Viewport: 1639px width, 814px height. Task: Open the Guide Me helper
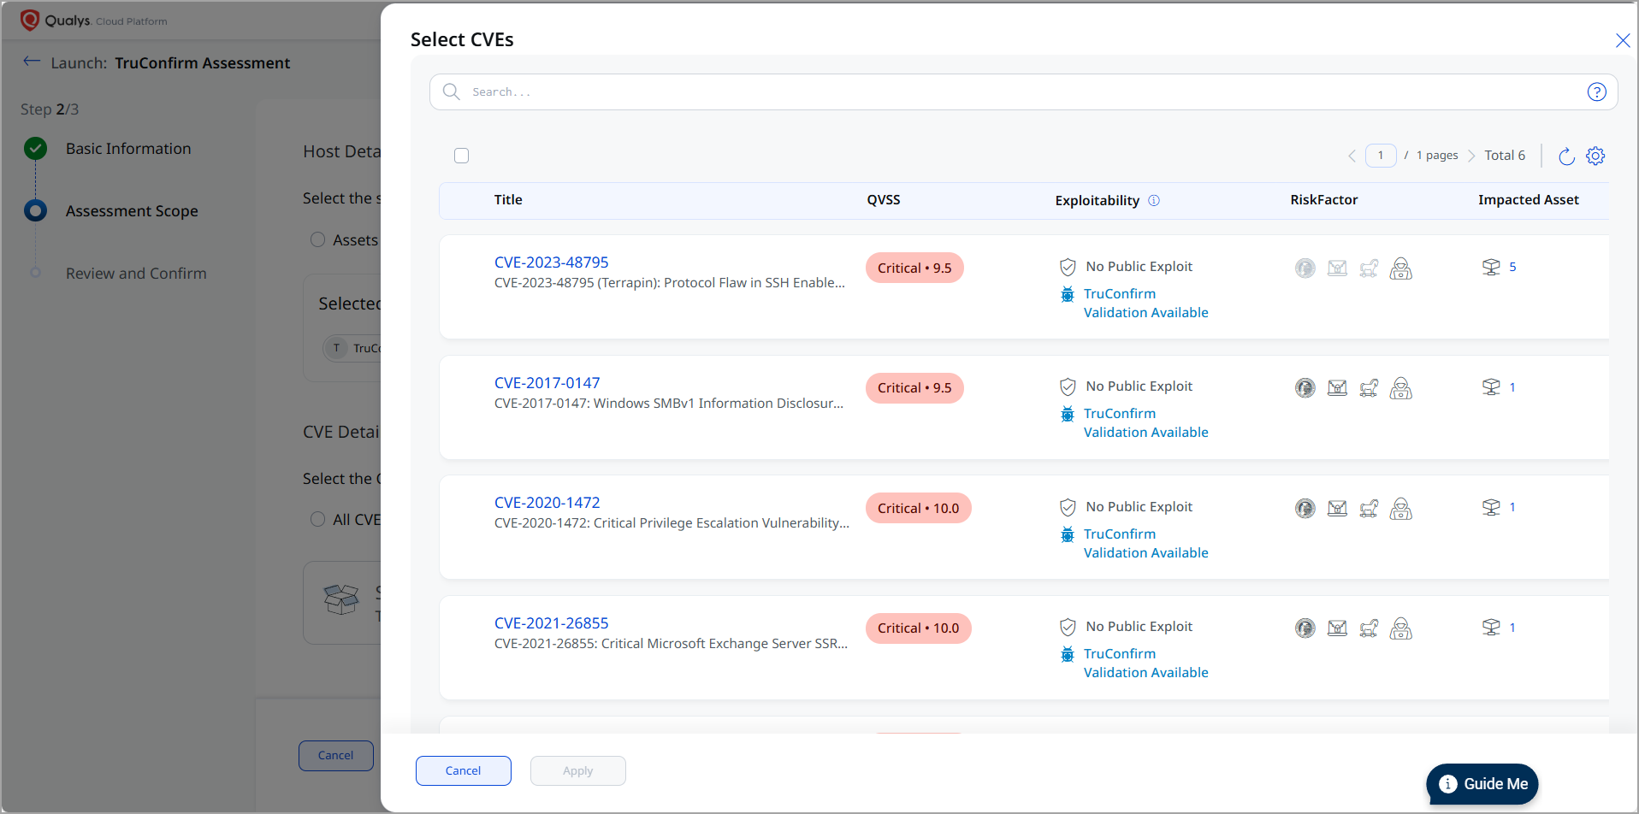click(1482, 784)
